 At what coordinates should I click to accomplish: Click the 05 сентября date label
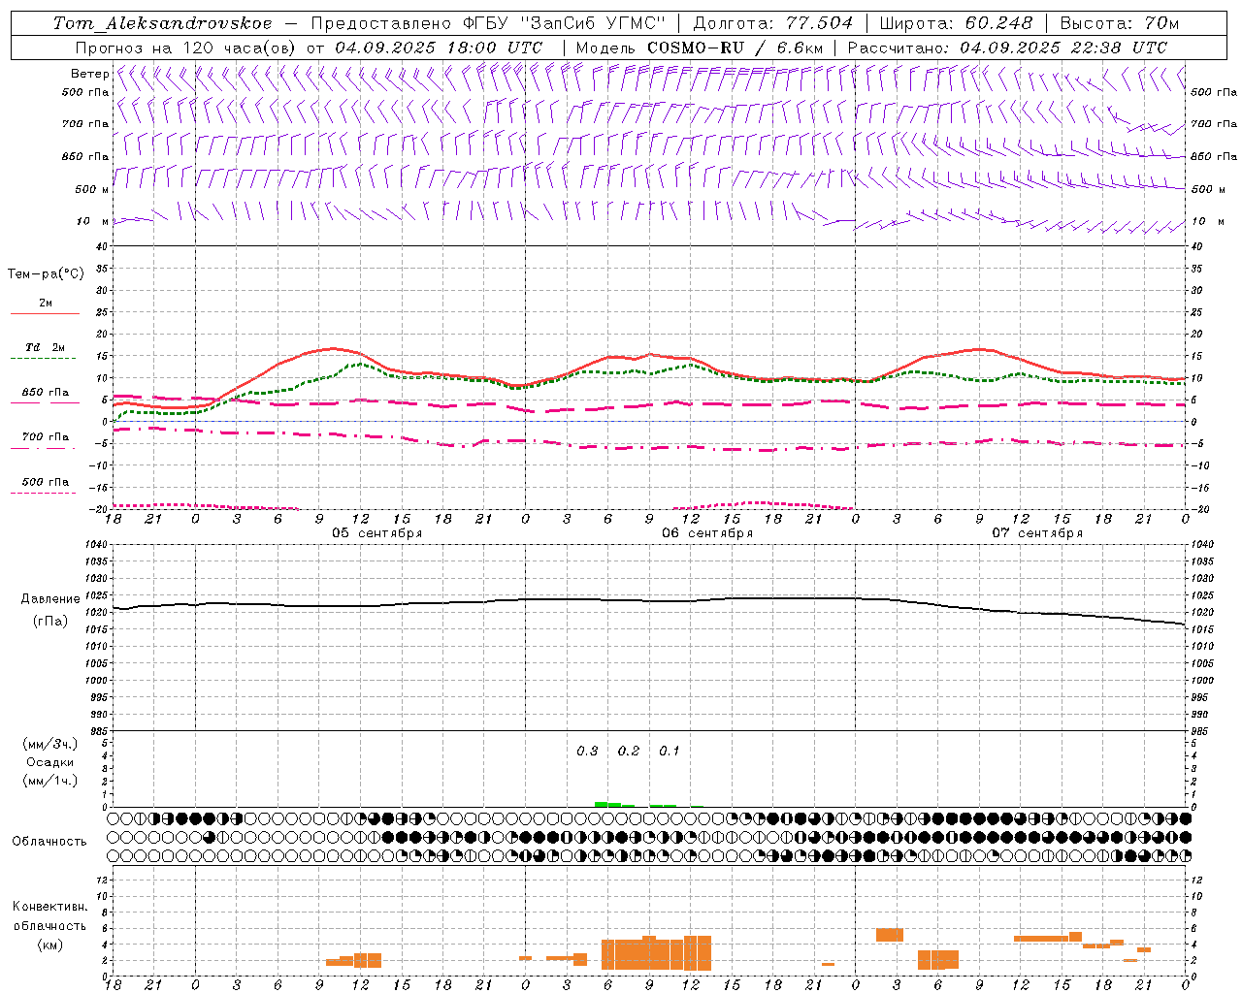(x=376, y=533)
